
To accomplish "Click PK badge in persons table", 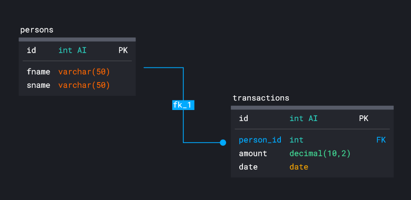I will [x=123, y=51].
